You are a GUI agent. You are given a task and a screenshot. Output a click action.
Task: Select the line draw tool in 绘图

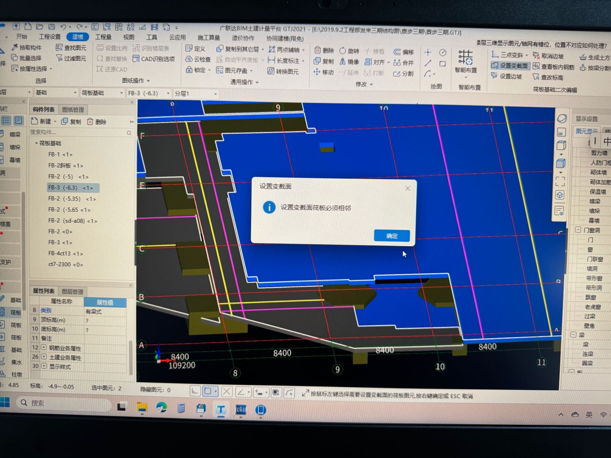(x=428, y=63)
